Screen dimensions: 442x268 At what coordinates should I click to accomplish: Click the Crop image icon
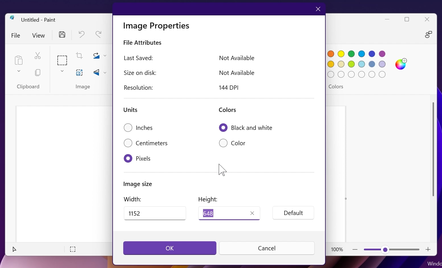point(80,56)
